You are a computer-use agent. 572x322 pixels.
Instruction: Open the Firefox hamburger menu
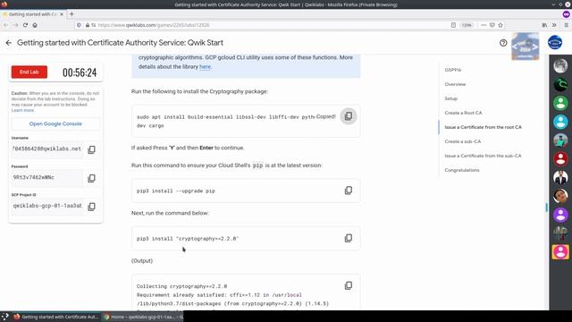tap(566, 25)
